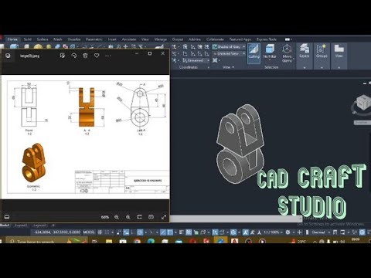
Task: Open the workspace switching gear
Action: point(288,232)
